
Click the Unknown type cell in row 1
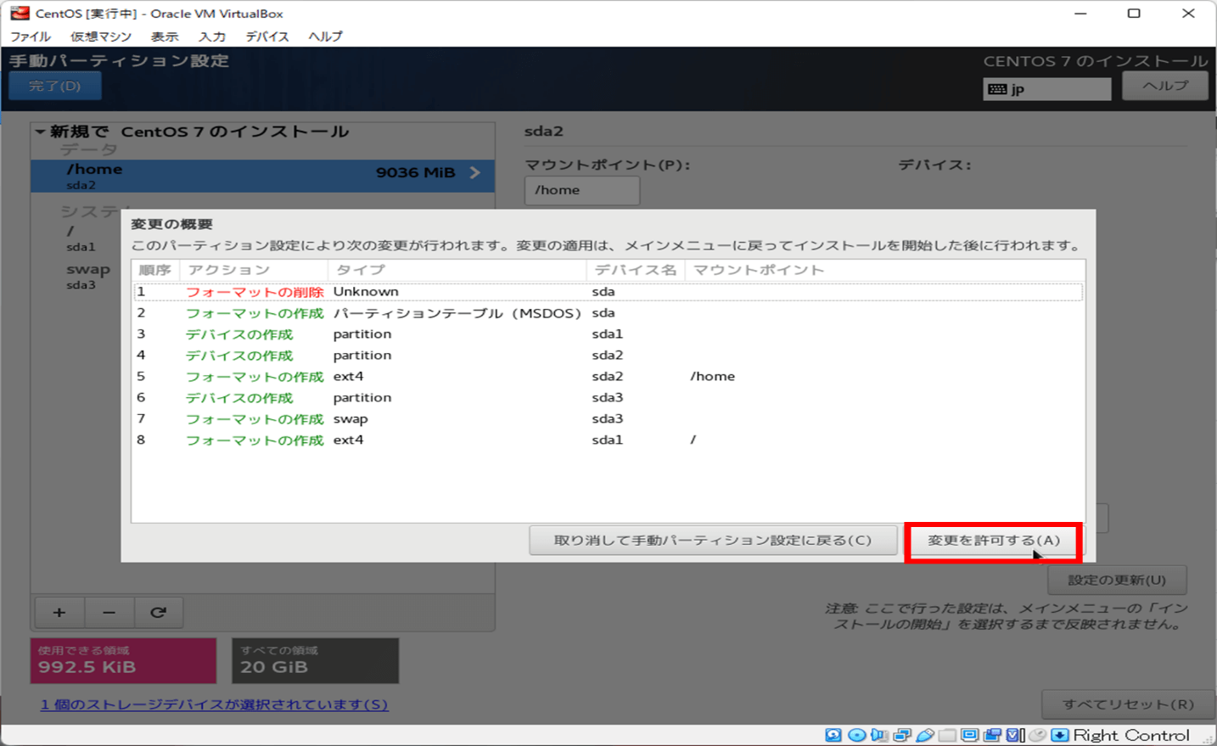click(366, 292)
